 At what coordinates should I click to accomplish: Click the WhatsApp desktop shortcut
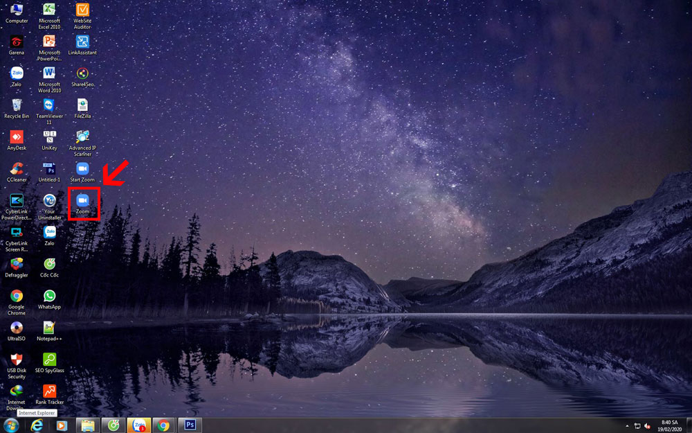49,297
